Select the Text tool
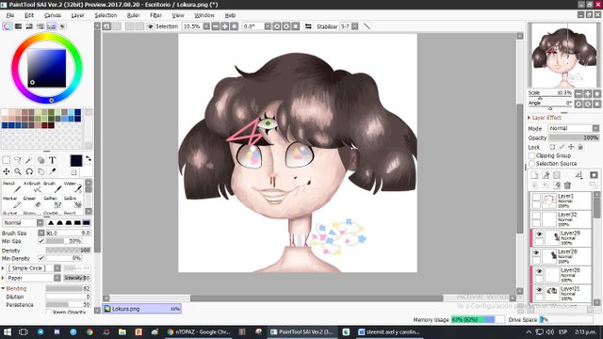The image size is (603, 339). click(x=53, y=160)
